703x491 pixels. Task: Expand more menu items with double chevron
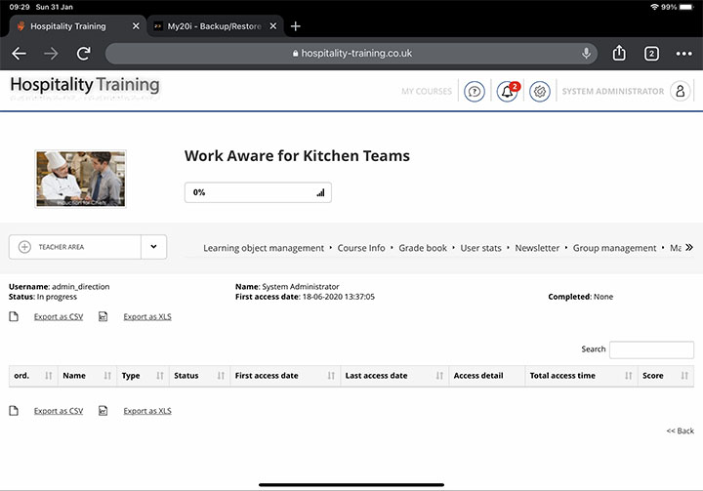click(x=689, y=248)
